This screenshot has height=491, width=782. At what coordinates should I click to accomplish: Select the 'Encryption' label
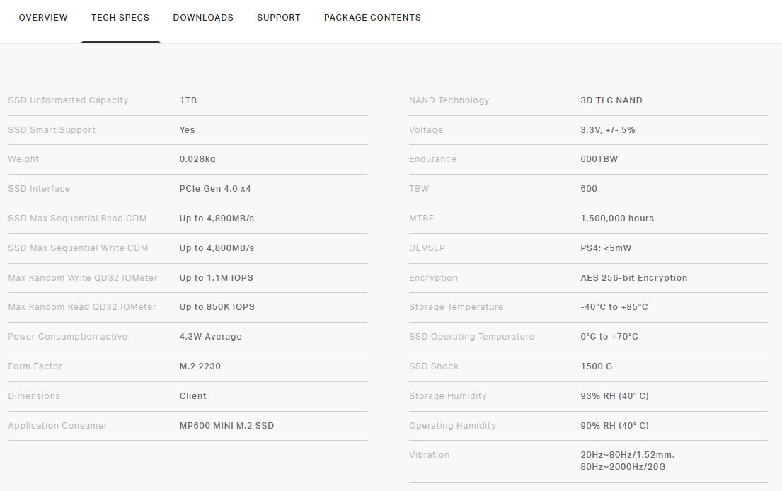point(433,277)
